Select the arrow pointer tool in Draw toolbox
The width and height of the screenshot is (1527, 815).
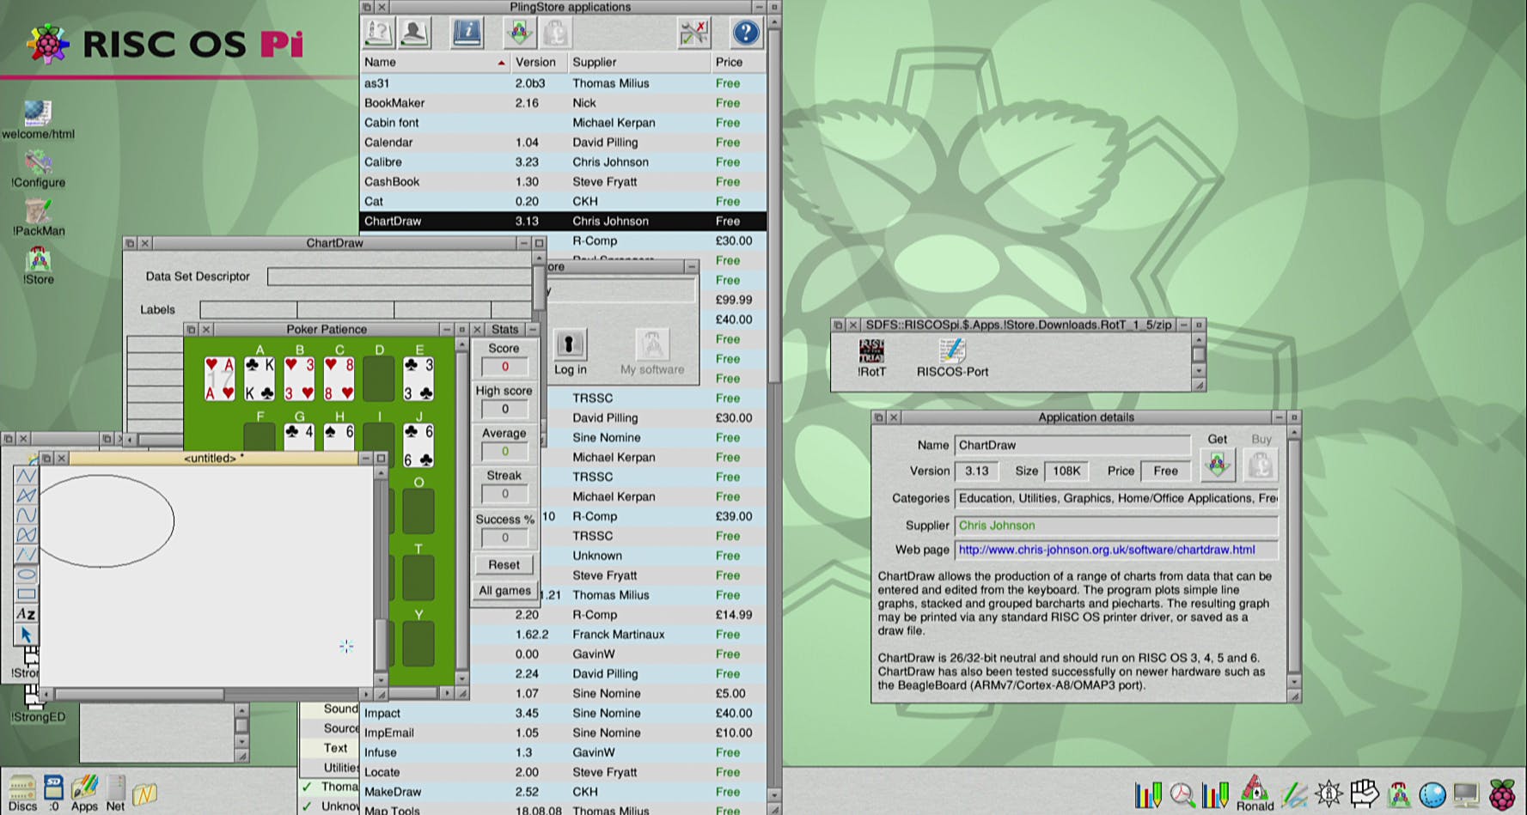[x=27, y=635]
